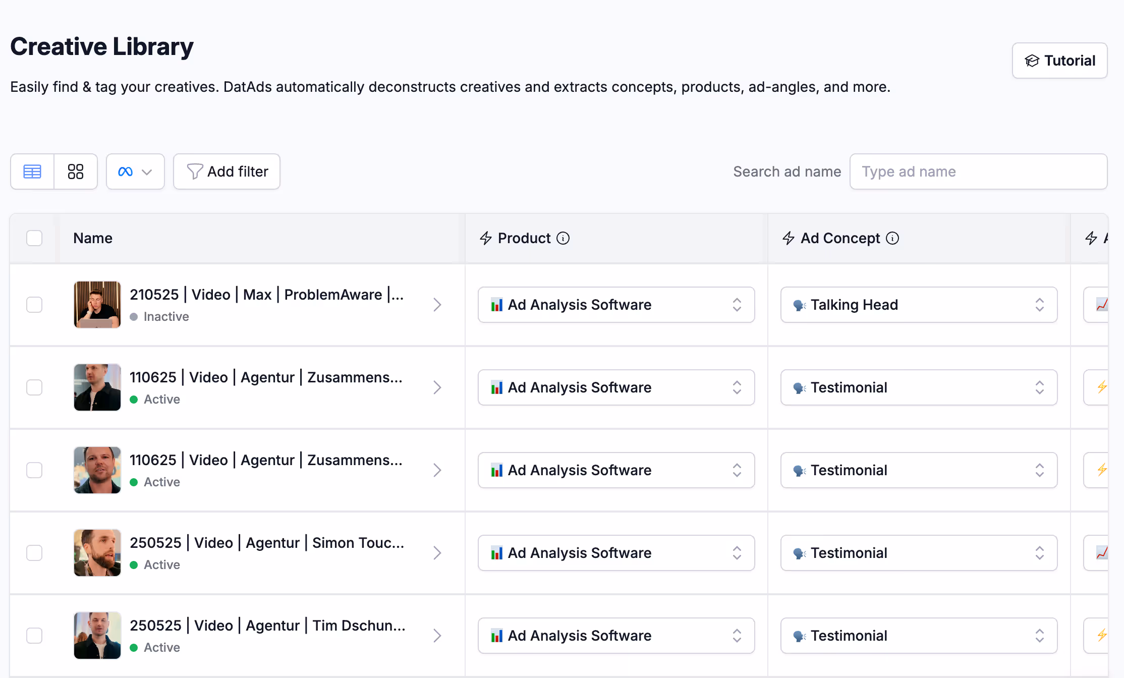Click ad name 210525 | Video | Max | ProblemAware
The height and width of the screenshot is (678, 1124).
tap(267, 295)
